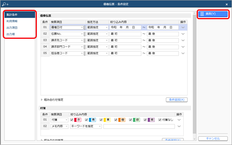Uncheck the 赤 sticky note checkbox
The width and height of the screenshot is (232, 145).
(72, 120)
